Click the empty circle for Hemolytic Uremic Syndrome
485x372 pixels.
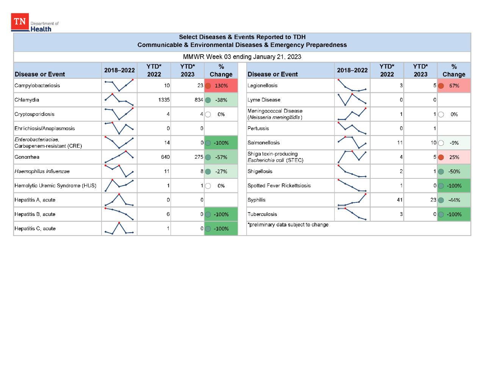[x=208, y=186]
